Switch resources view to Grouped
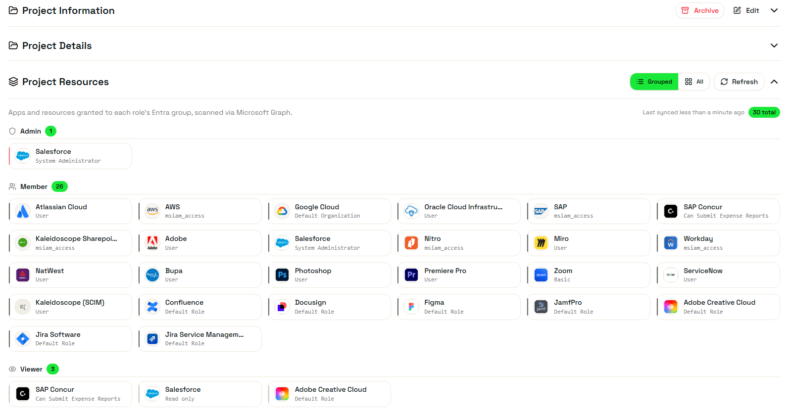Image resolution: width=789 pixels, height=415 pixels. coord(654,82)
